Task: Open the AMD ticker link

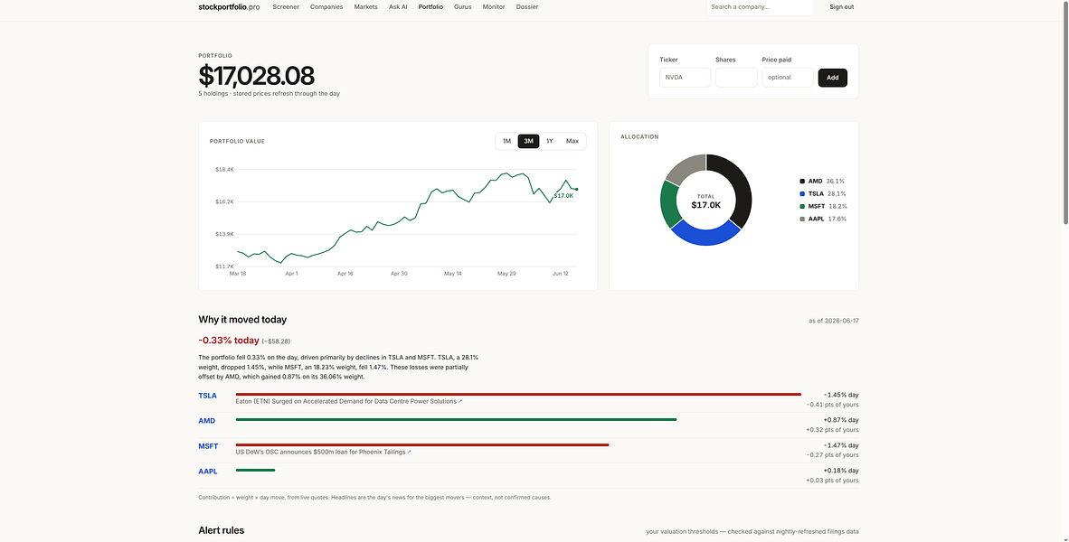Action: [206, 421]
